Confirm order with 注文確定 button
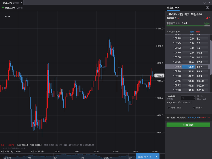The image size is (212, 159). pyautogui.click(x=188, y=125)
